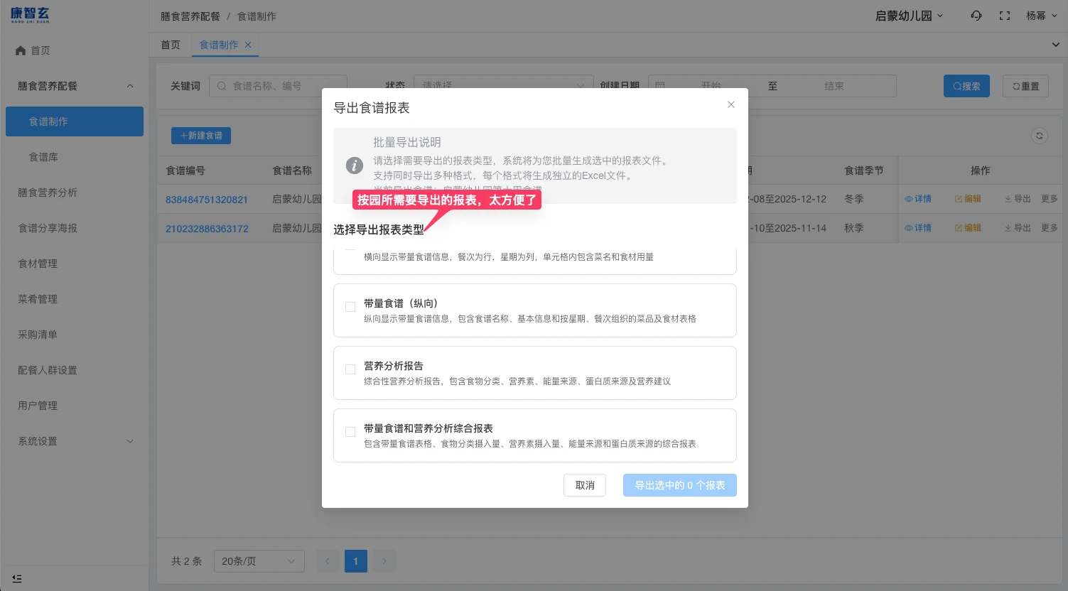
Task: Check the 带量食谱（纵向） checkbox
Action: tap(350, 307)
